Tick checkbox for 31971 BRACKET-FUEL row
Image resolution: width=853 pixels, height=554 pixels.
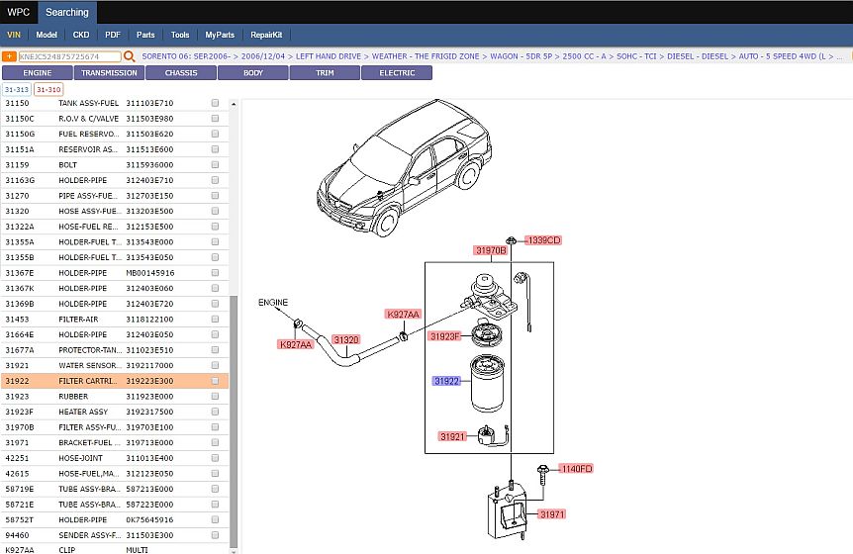[x=215, y=442]
